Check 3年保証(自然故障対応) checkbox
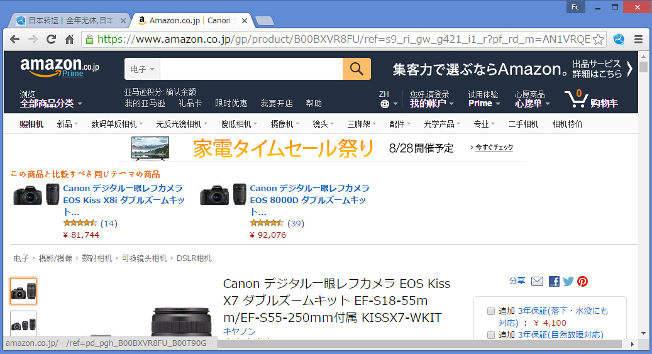 tap(491, 335)
